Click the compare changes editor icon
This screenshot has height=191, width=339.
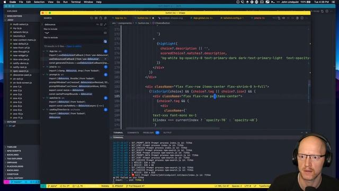coord(279,18)
